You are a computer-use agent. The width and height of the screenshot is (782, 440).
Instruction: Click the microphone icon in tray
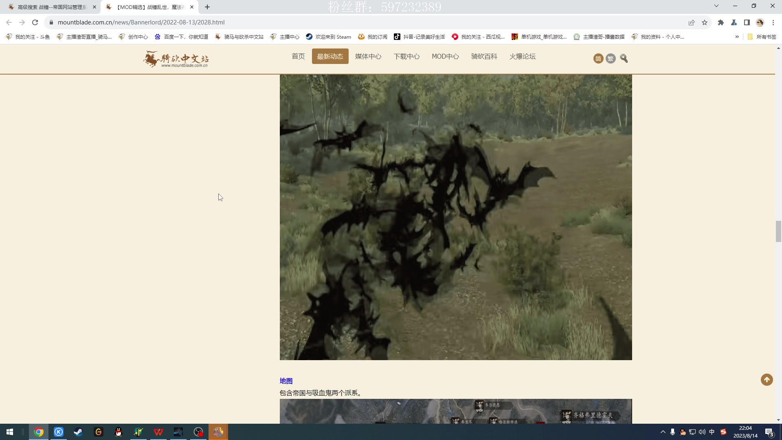click(673, 432)
